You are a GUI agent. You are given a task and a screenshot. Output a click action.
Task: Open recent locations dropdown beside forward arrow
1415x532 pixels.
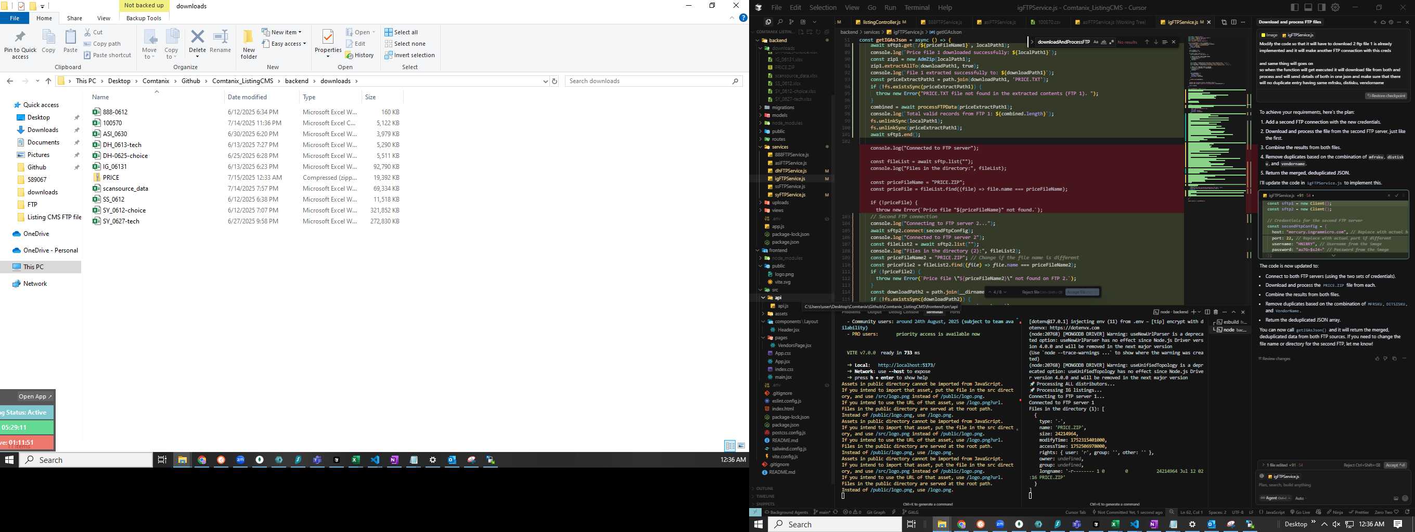click(37, 81)
